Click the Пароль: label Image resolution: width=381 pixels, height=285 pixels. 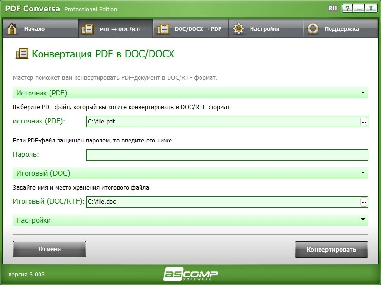point(26,154)
